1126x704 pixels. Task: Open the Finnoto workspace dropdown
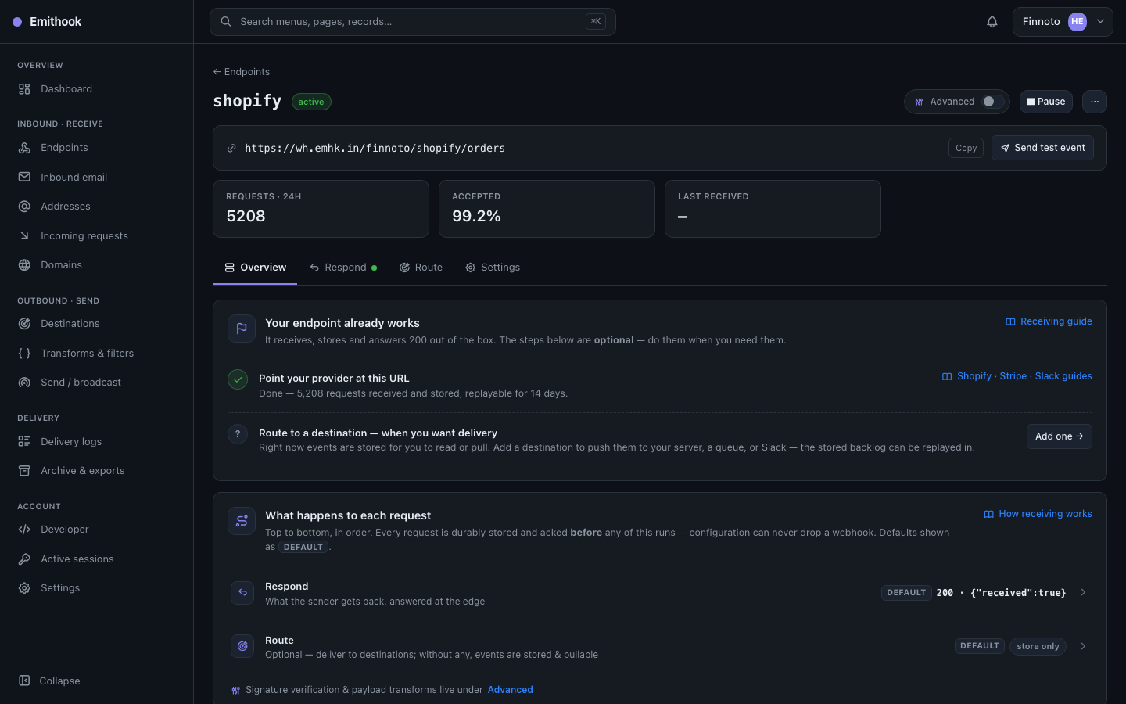(x=1063, y=22)
